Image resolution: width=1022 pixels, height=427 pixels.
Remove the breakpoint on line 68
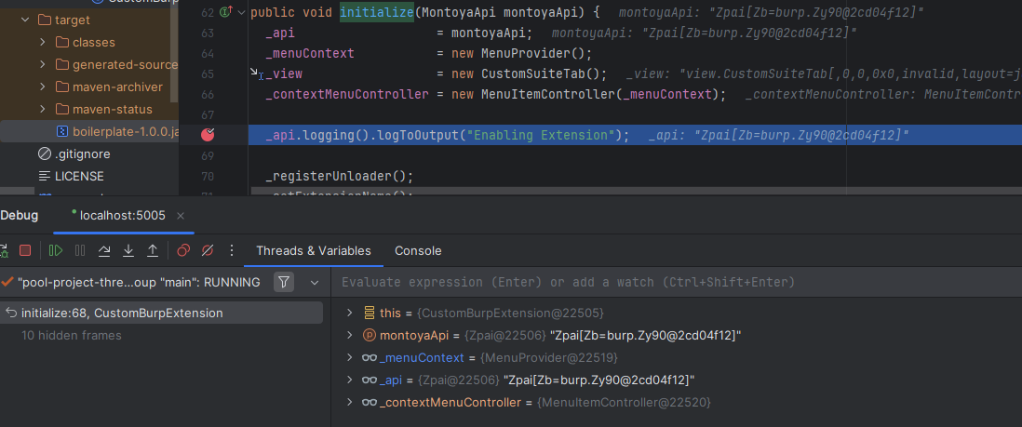point(208,135)
